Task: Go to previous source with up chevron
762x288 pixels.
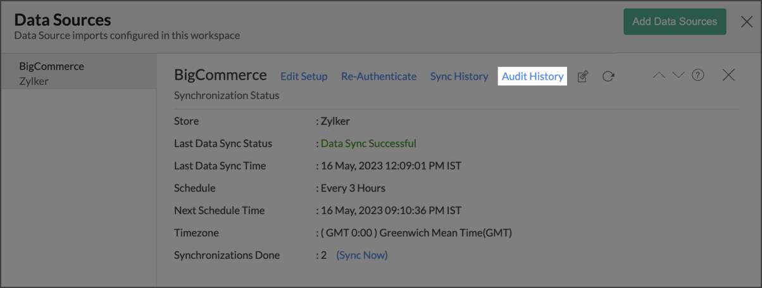Action: click(659, 75)
